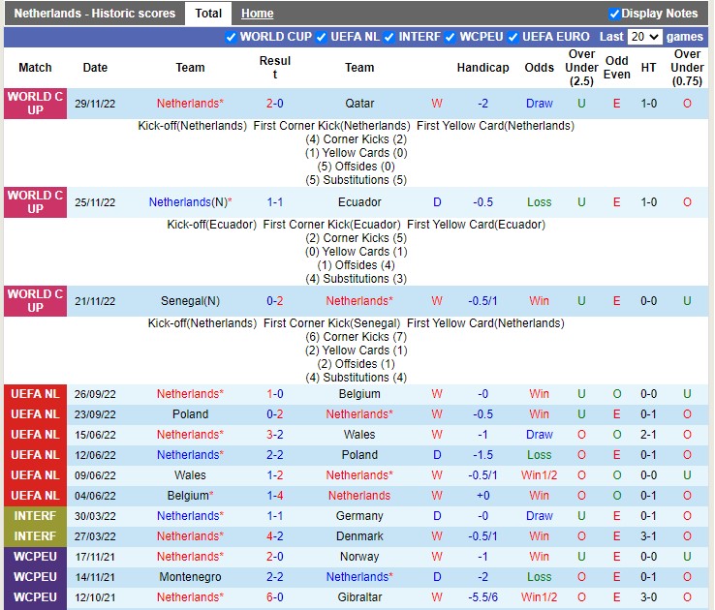This screenshot has width=715, height=610.
Task: Click the WCPEU badge for 17/11/21 match
Action: [x=35, y=557]
